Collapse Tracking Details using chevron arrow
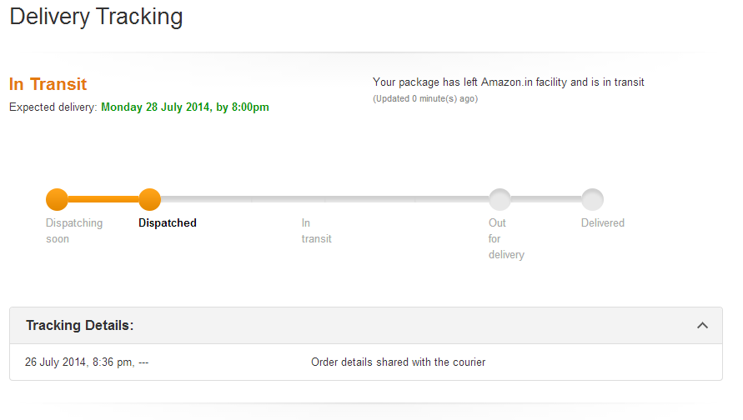 [702, 326]
